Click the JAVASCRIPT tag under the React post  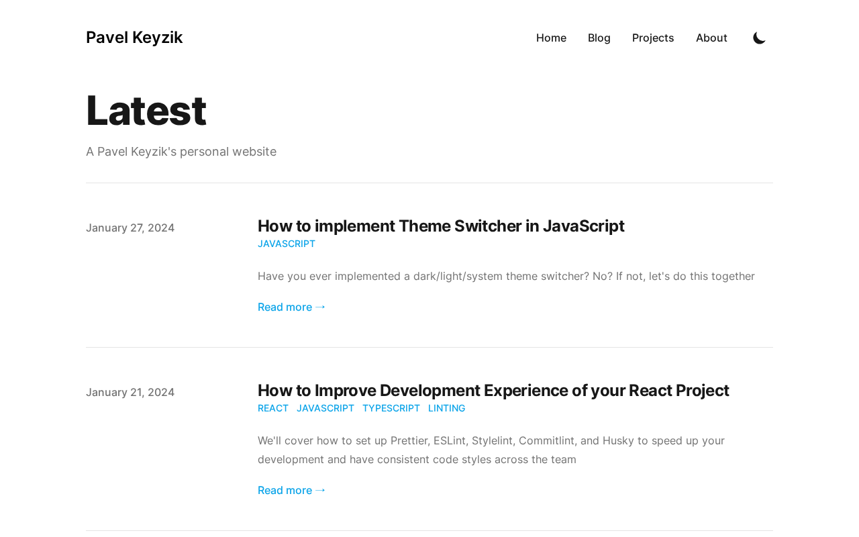tap(325, 408)
